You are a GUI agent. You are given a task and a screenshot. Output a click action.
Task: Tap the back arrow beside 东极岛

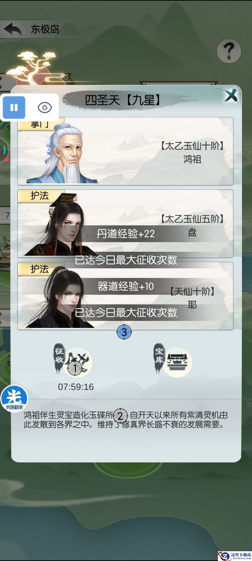pos(13,29)
